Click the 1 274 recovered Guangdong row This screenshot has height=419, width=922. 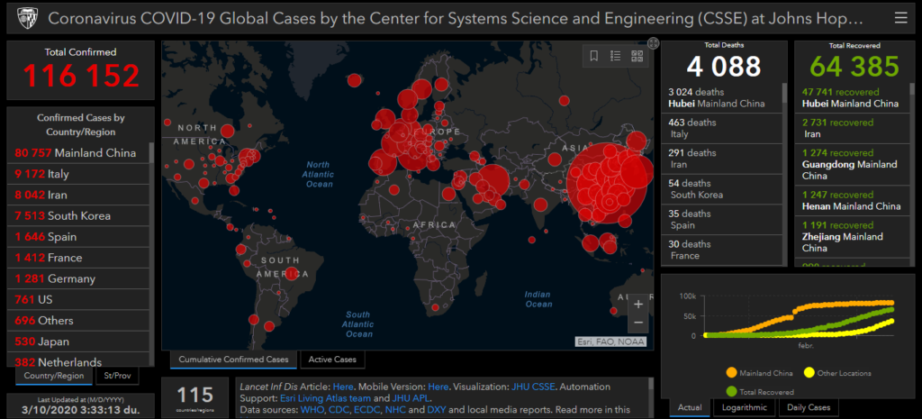(852, 164)
